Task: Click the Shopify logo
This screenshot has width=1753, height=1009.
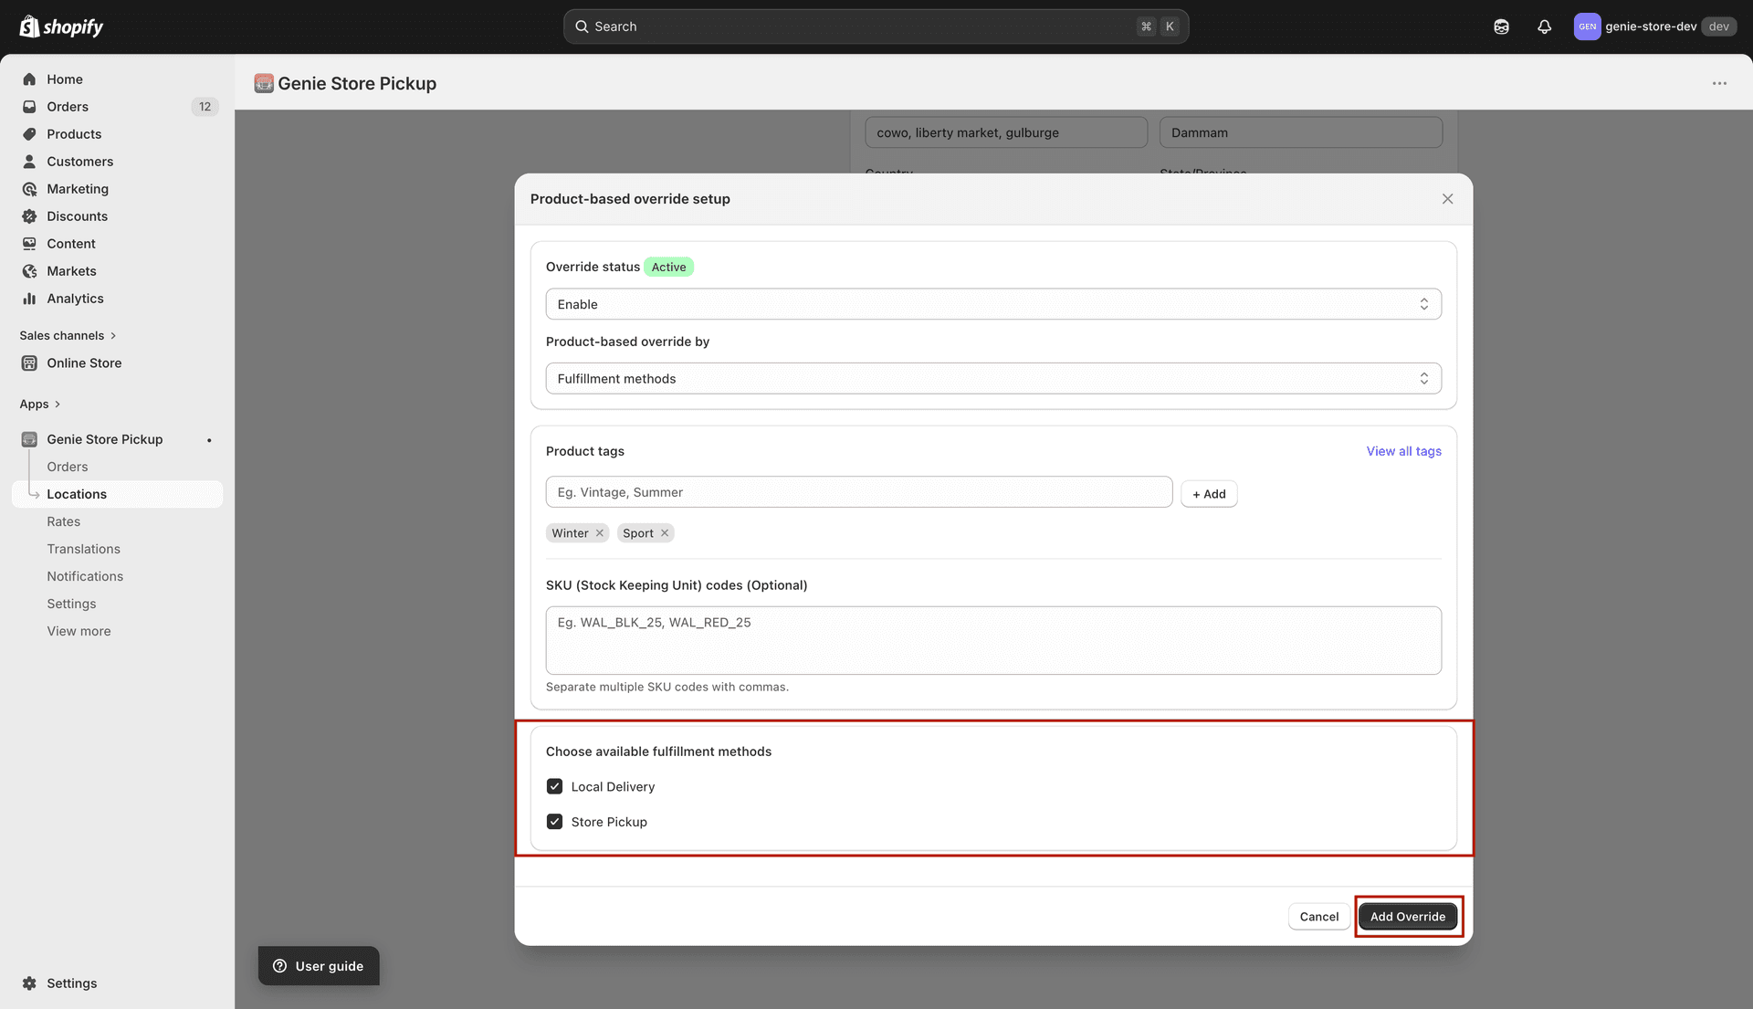Action: [61, 26]
